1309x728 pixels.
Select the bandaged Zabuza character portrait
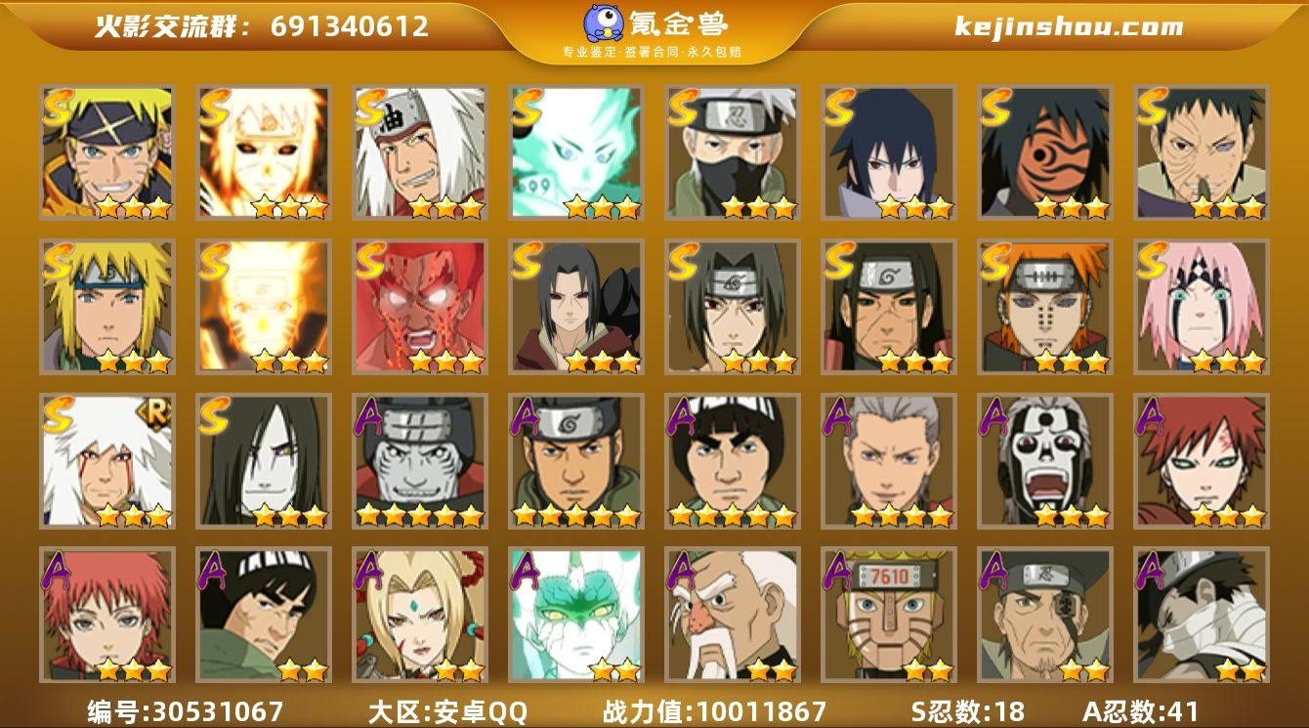1202,616
